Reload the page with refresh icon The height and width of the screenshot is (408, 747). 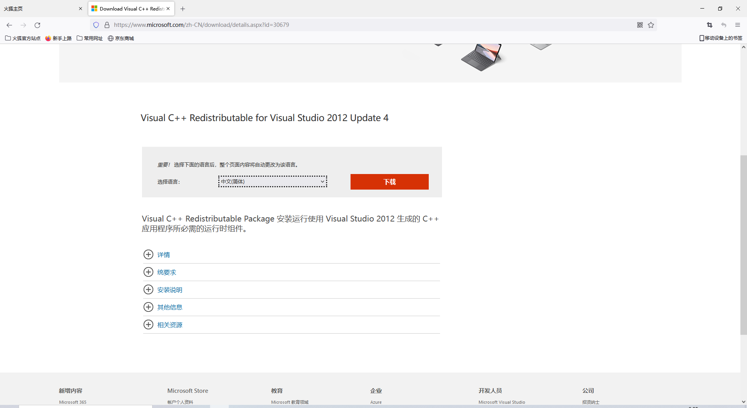pyautogui.click(x=37, y=25)
